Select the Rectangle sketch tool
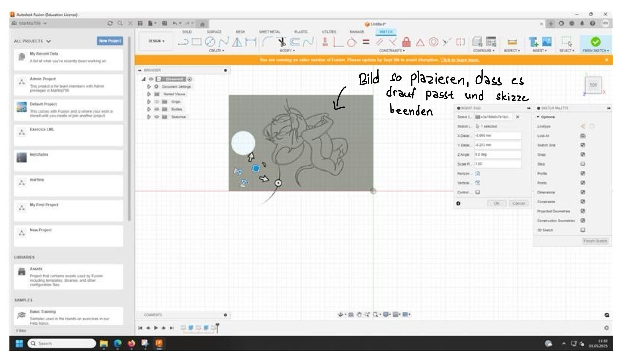The image size is (624, 357). (196, 42)
